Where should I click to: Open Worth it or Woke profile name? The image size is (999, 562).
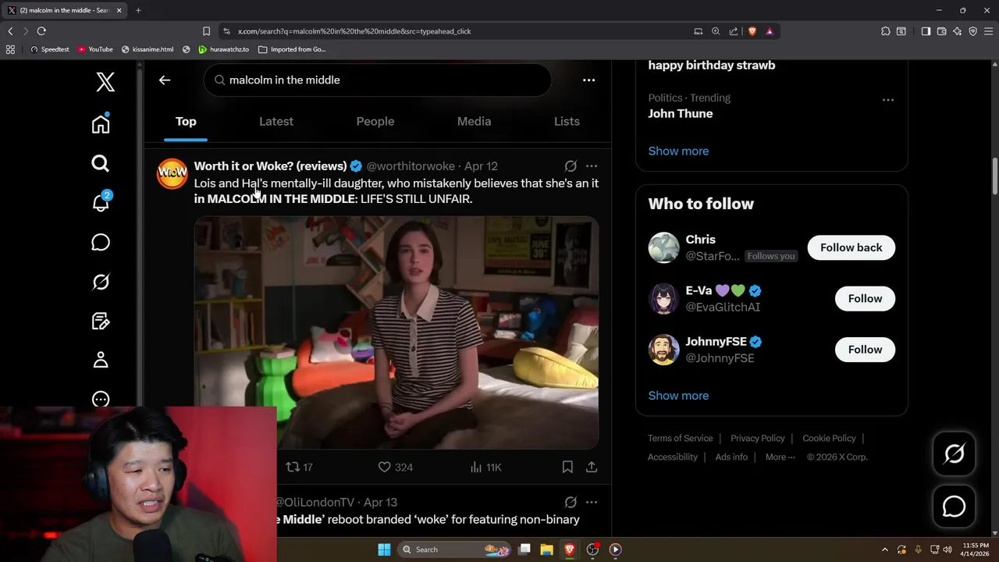point(270,166)
